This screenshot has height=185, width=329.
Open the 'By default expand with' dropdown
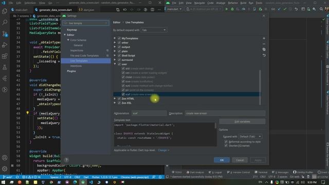click(154, 30)
